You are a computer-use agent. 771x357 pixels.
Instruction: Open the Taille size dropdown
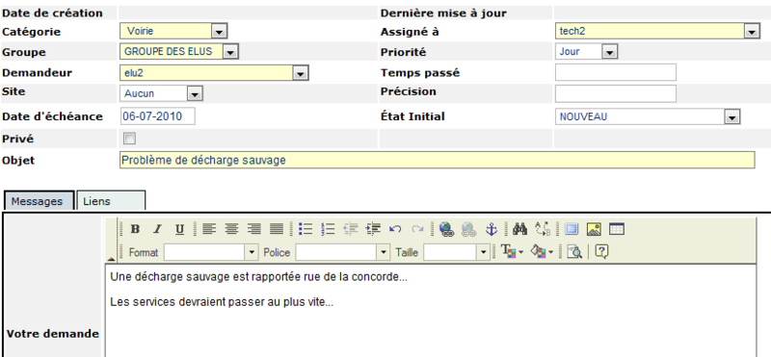click(456, 252)
